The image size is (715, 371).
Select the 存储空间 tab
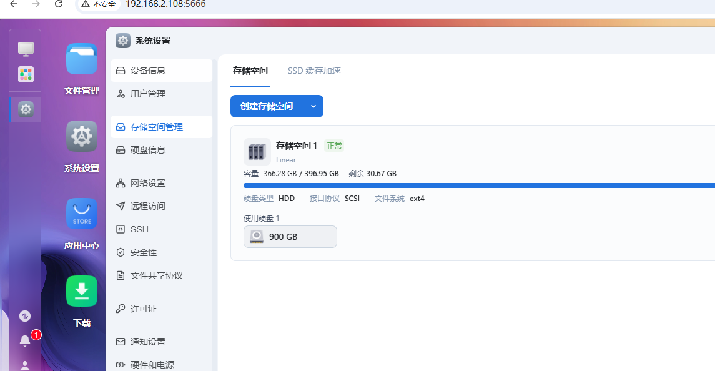click(x=250, y=71)
